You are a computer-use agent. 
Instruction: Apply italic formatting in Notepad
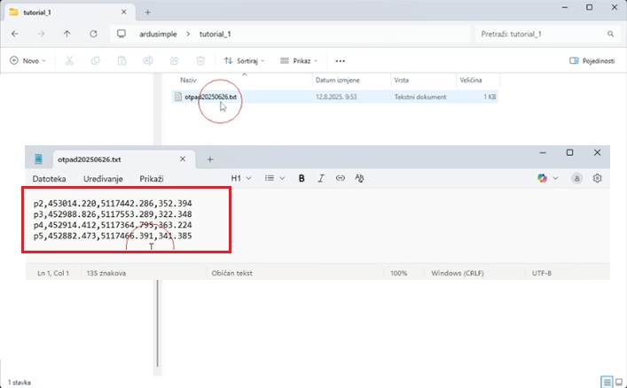(321, 178)
